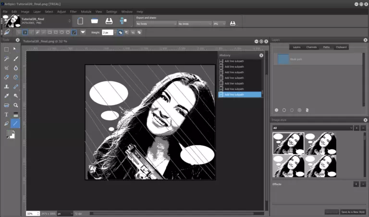Select the Text tool

click(7, 115)
